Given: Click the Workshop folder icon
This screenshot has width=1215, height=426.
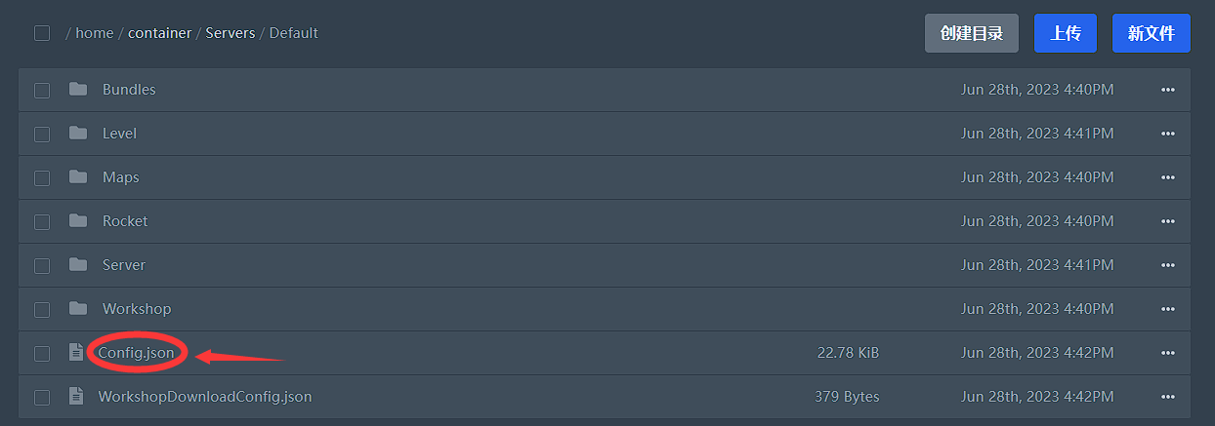Looking at the screenshot, I should (x=78, y=308).
